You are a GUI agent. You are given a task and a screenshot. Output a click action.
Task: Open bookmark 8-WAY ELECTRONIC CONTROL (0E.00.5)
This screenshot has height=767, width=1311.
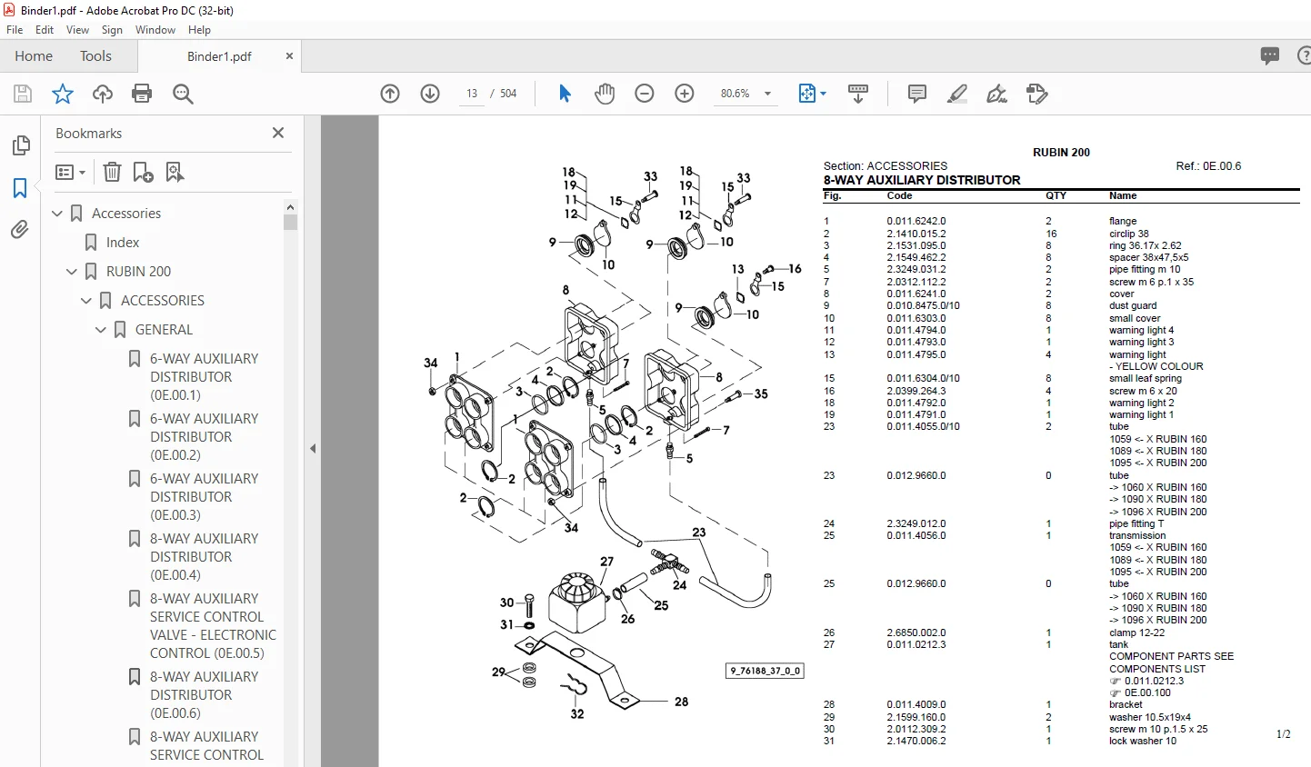tap(213, 626)
